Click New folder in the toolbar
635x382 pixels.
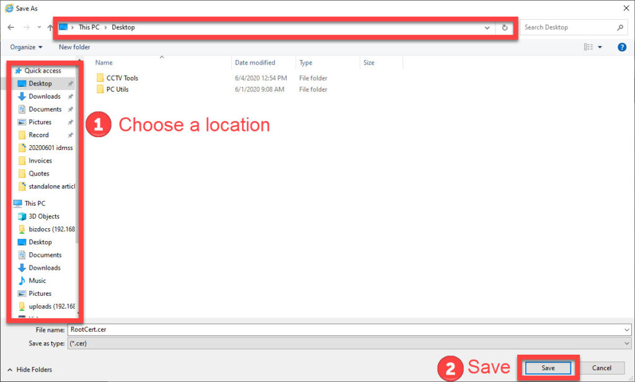(74, 47)
